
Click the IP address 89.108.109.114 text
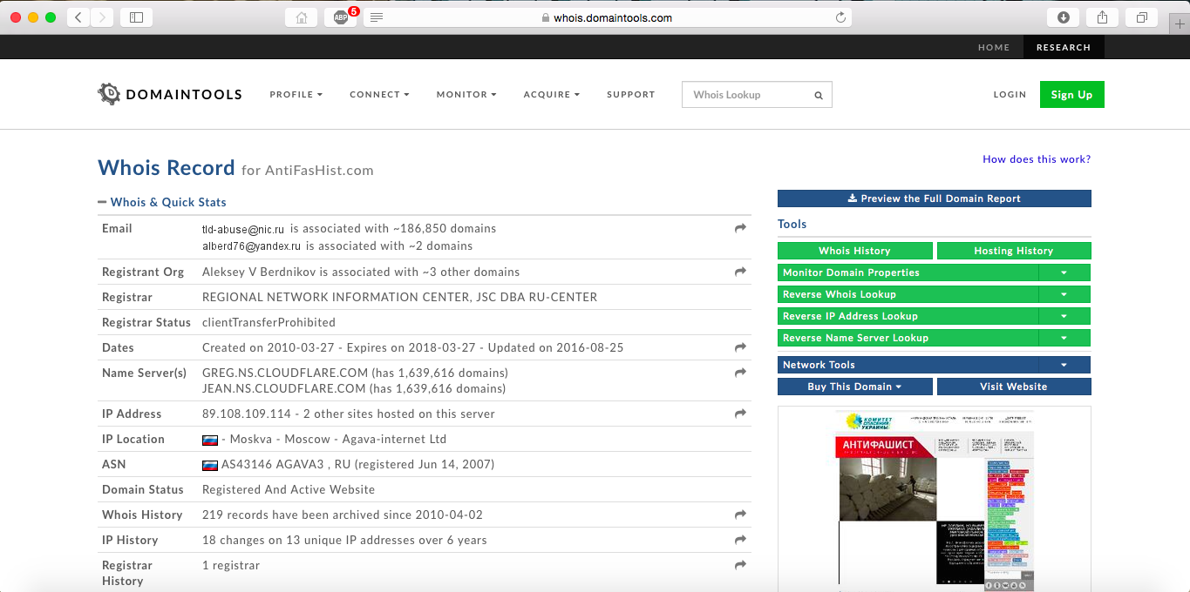coord(247,414)
